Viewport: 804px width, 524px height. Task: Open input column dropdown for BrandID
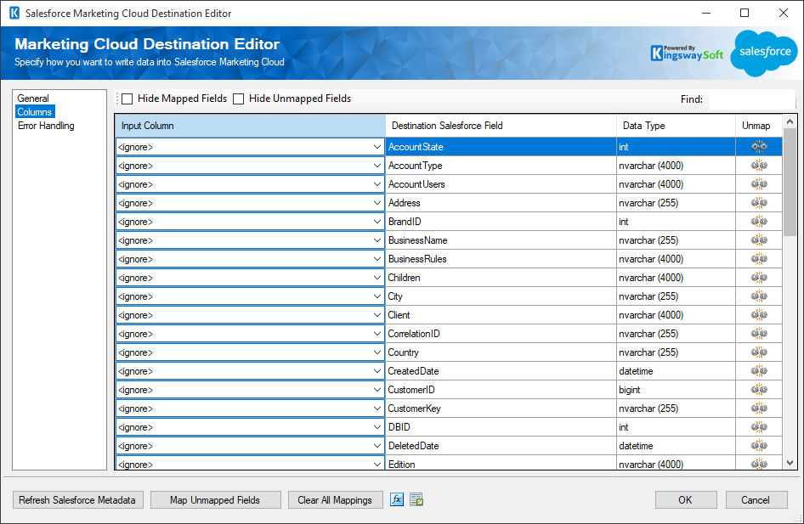point(377,222)
